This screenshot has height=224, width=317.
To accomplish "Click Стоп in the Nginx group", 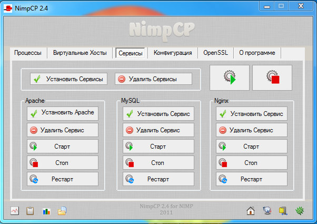I will coord(252,163).
